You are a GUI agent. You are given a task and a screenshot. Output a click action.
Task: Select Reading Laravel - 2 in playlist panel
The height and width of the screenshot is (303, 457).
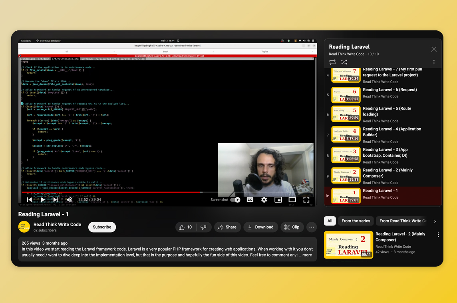(383, 176)
